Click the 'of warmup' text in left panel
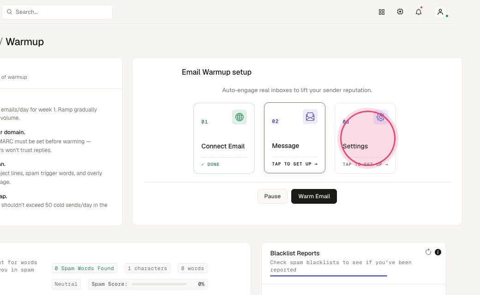 pyautogui.click(x=14, y=77)
